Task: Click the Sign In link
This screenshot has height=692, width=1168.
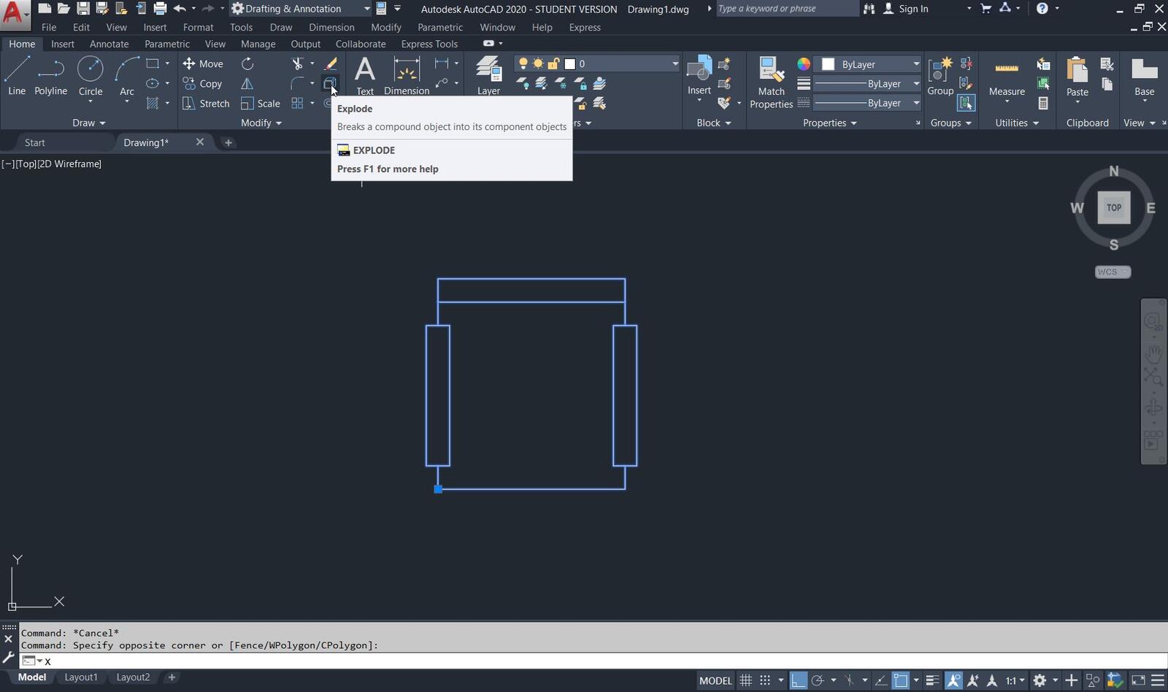Action: (x=914, y=8)
